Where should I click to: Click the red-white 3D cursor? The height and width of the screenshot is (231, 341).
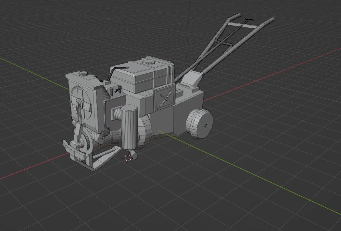point(128,158)
